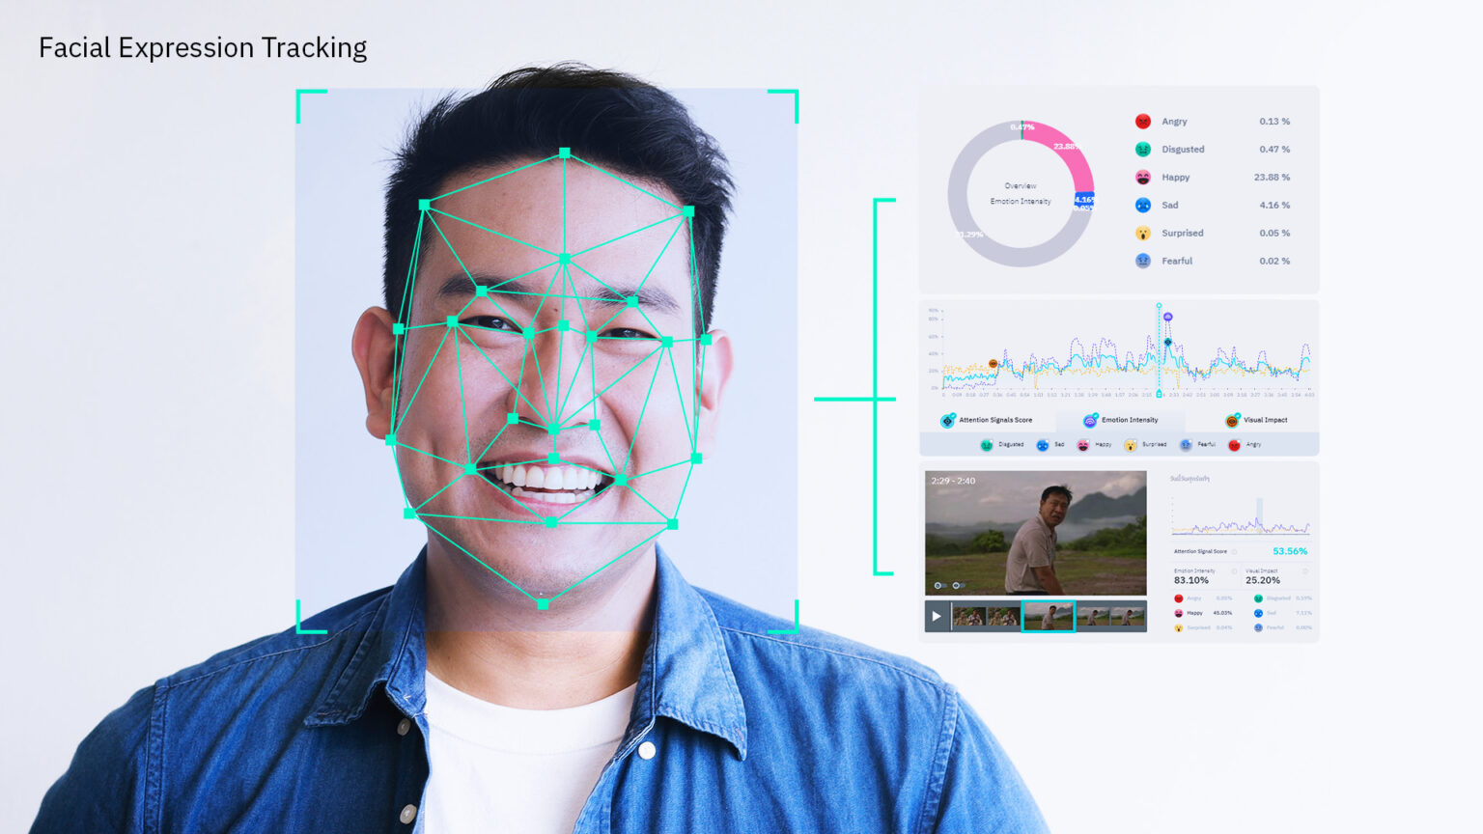Expand the Emotion Intensity info in the clip panel
Screen dimensions: 1483x834
click(x=1234, y=570)
